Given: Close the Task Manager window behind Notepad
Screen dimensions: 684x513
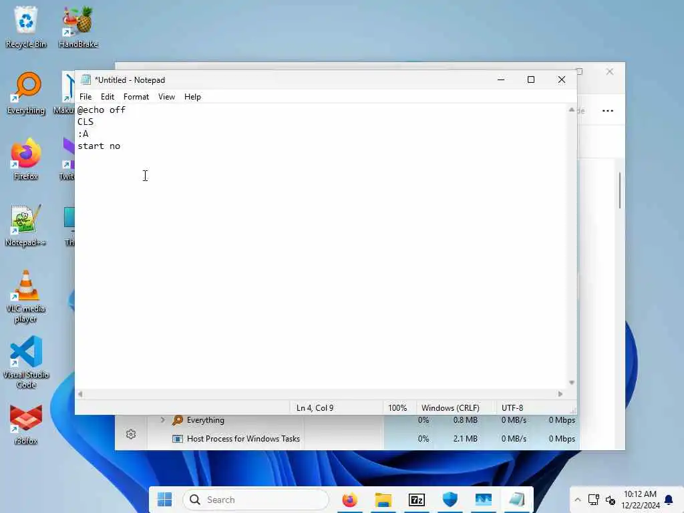Looking at the screenshot, I should point(609,71).
